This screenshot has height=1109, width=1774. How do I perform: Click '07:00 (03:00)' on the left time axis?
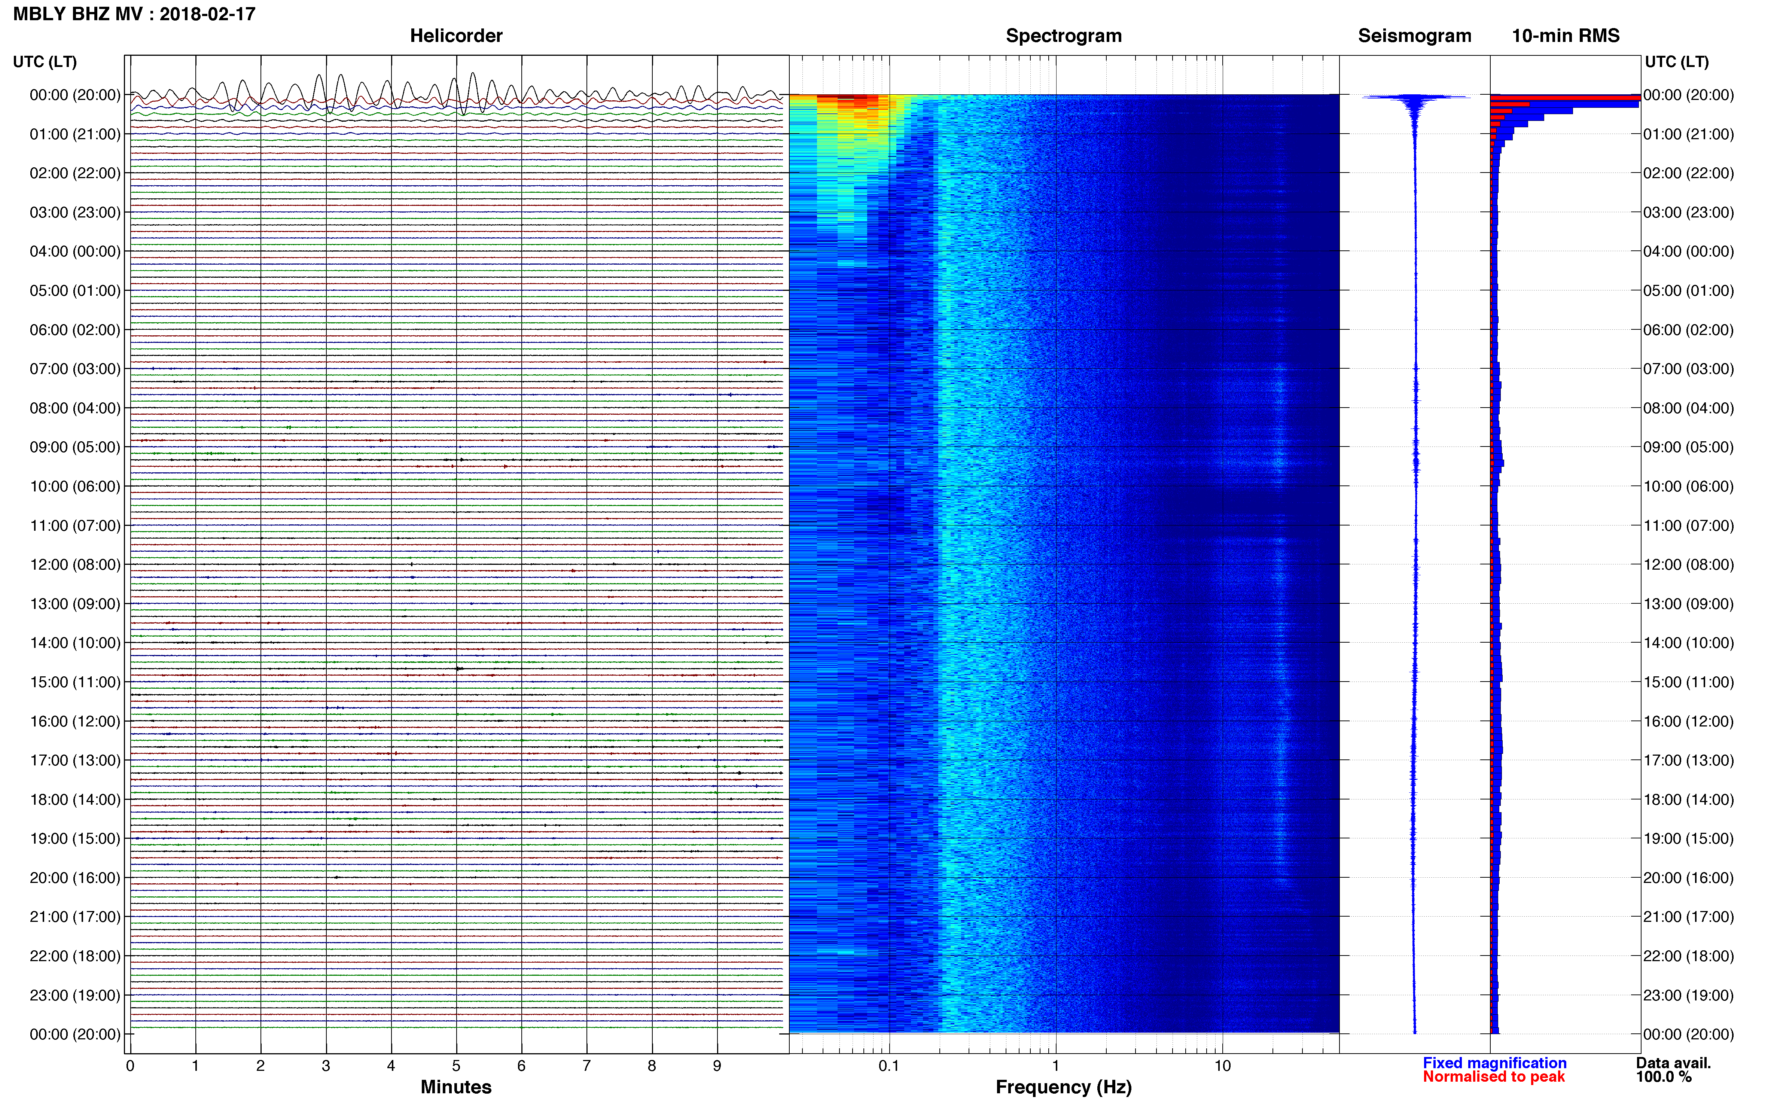75,369
